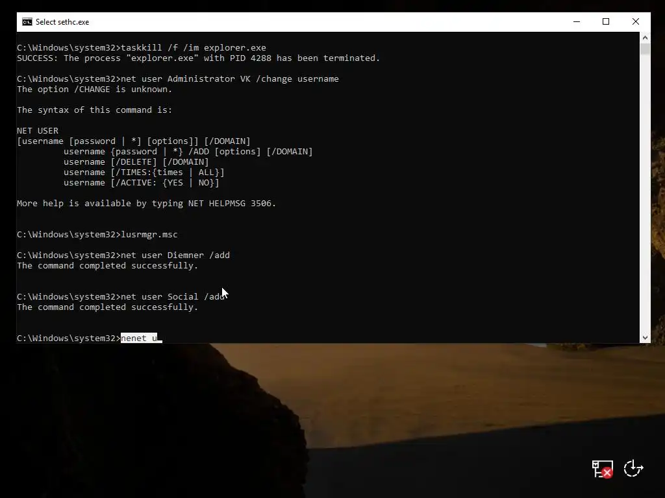The image size is (665, 498).
Task: Click the 'NET HELPMSG 3506' help line
Action: click(x=146, y=203)
